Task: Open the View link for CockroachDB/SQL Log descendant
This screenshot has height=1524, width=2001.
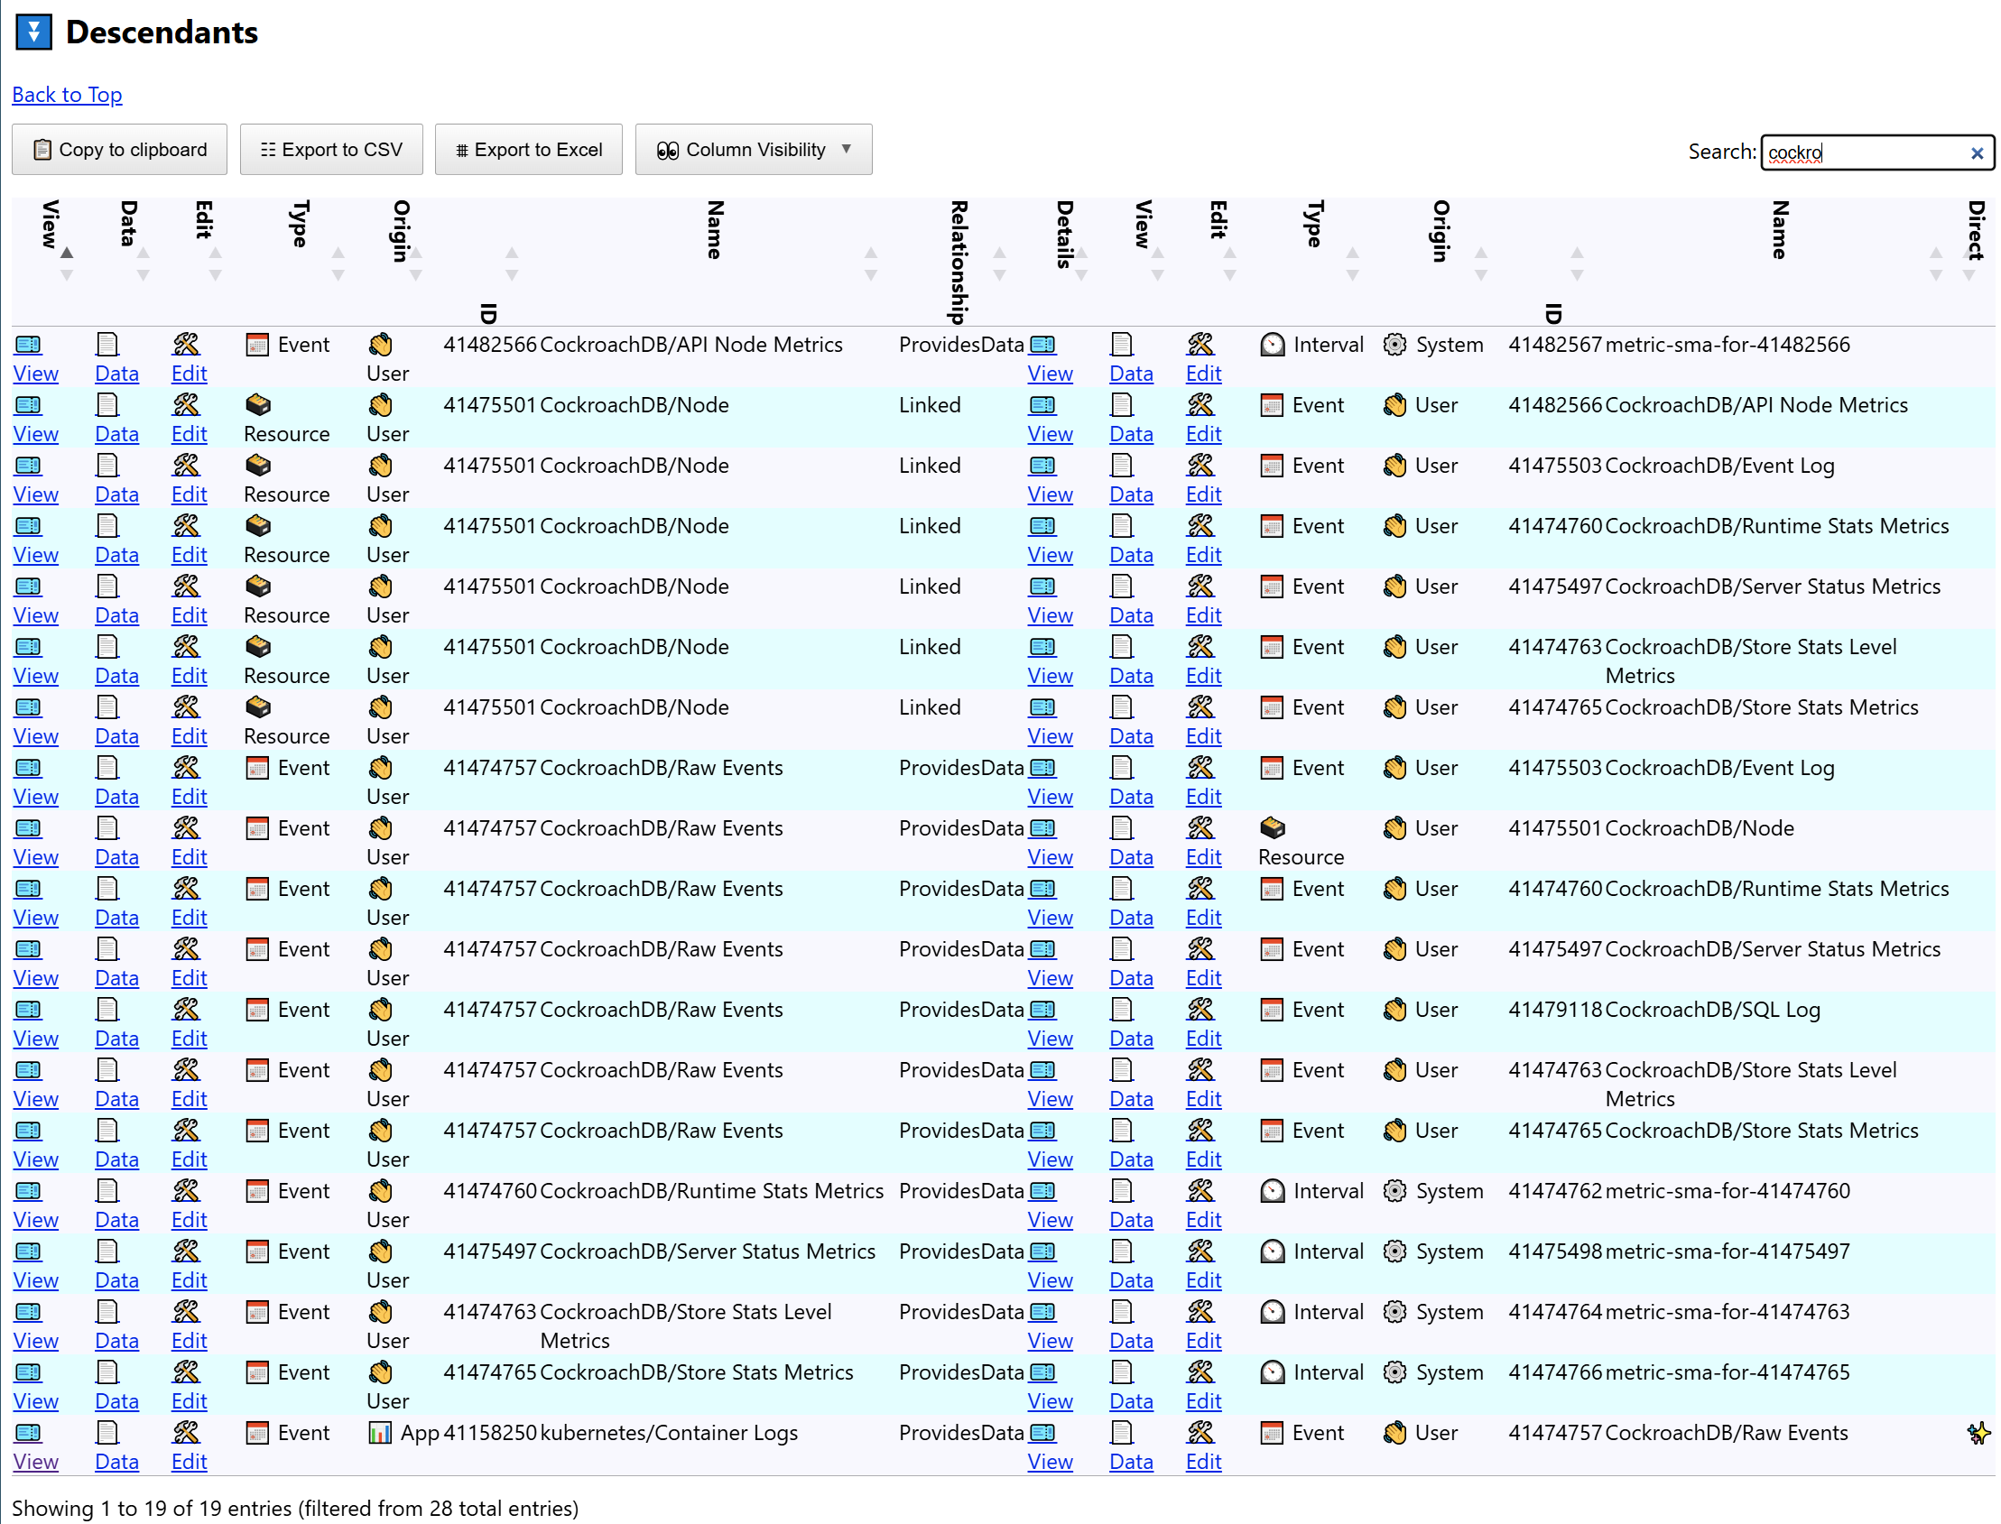Action: coord(1050,1039)
